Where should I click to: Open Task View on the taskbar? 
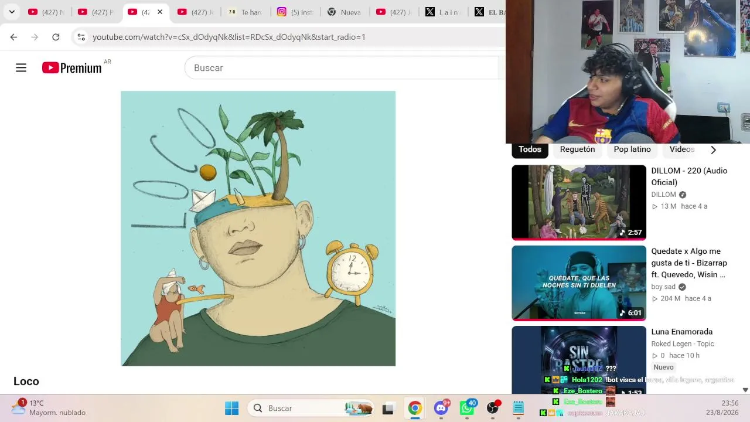coord(388,409)
